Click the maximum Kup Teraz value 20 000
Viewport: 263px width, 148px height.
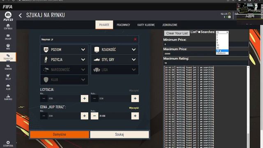click(102, 116)
